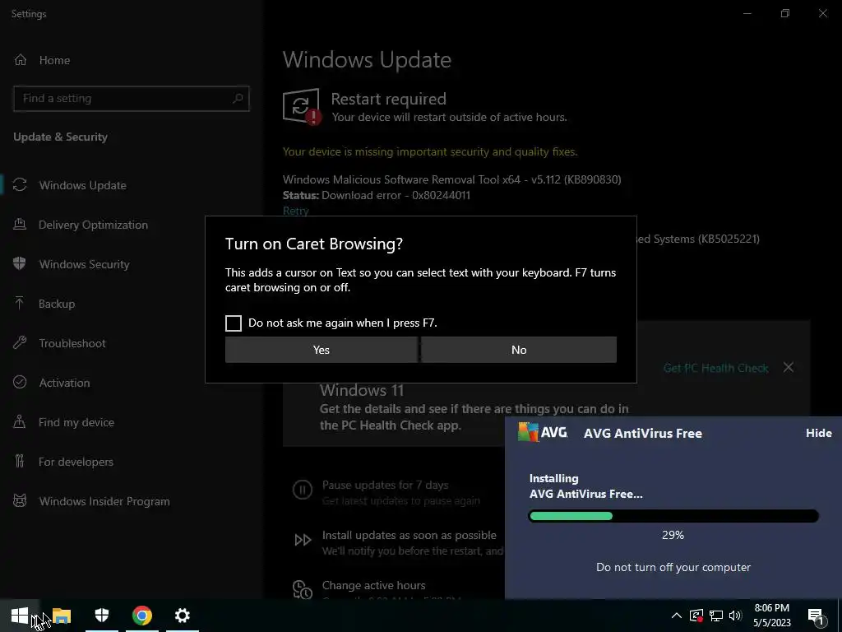Screen dimensions: 842x632
Task: Select Windows Update in sidebar
Action: tap(83, 185)
